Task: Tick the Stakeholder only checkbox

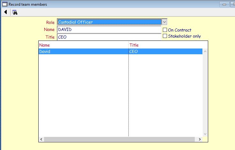Action: pyautogui.click(x=165, y=36)
